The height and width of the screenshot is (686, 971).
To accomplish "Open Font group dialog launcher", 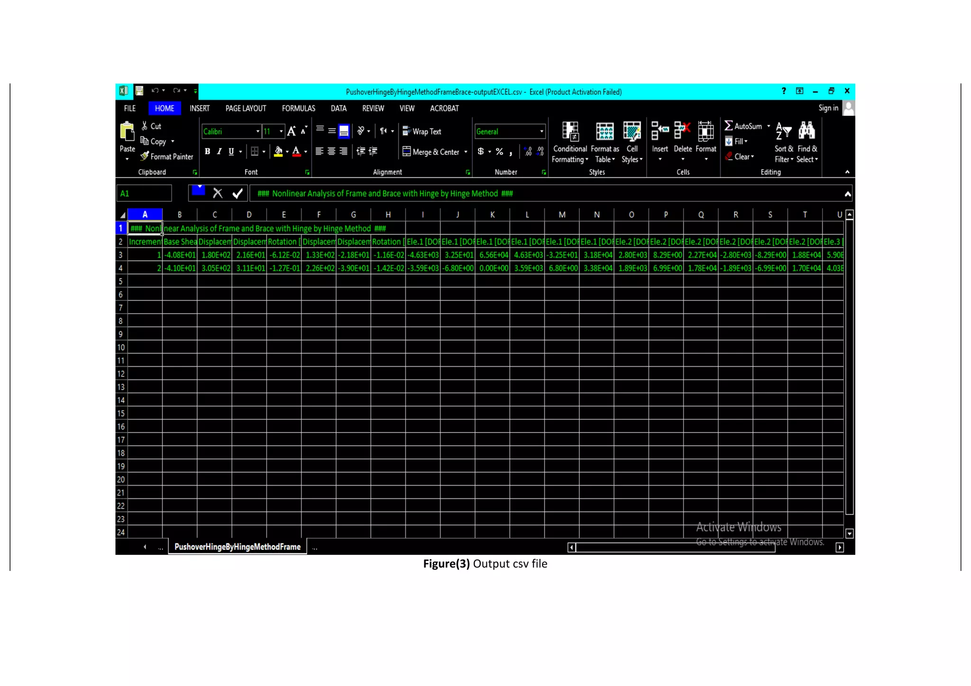I will pos(307,172).
